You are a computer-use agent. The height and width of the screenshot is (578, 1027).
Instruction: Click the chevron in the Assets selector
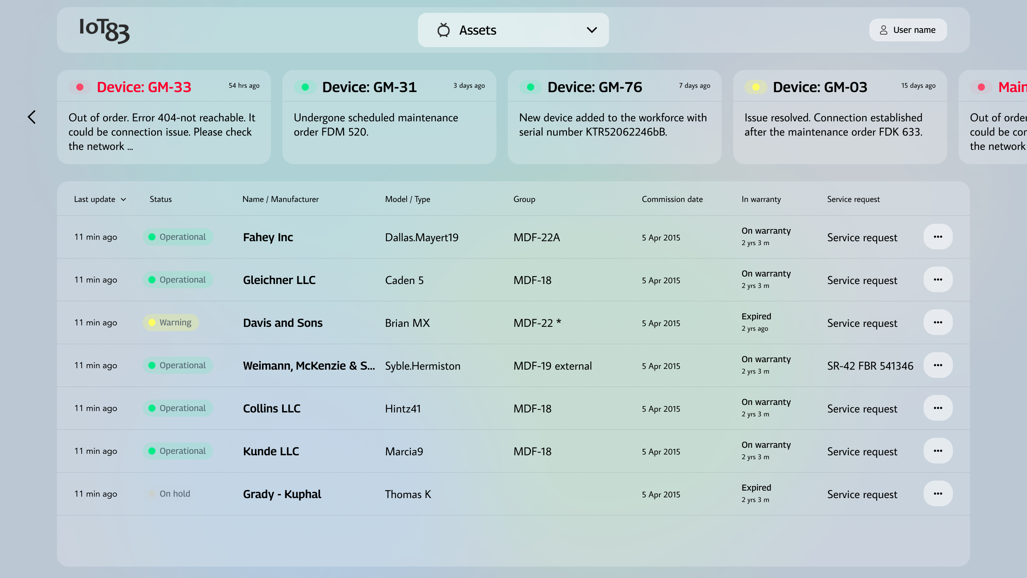point(592,30)
